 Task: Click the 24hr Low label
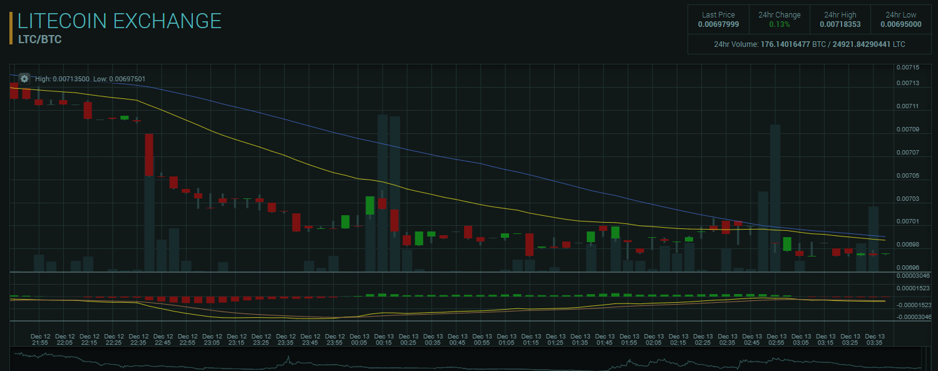[x=900, y=15]
